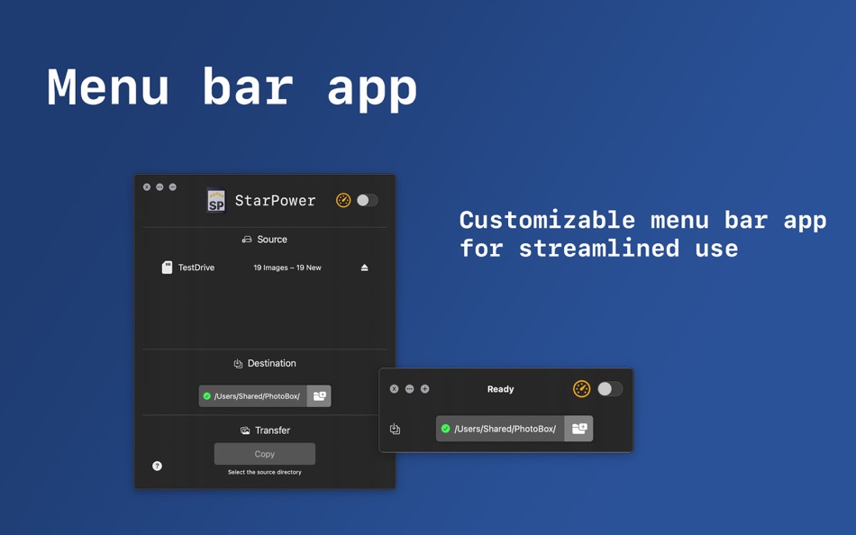This screenshot has width=856, height=535.
Task: Click the StarPower SP app logo
Action: point(216,200)
